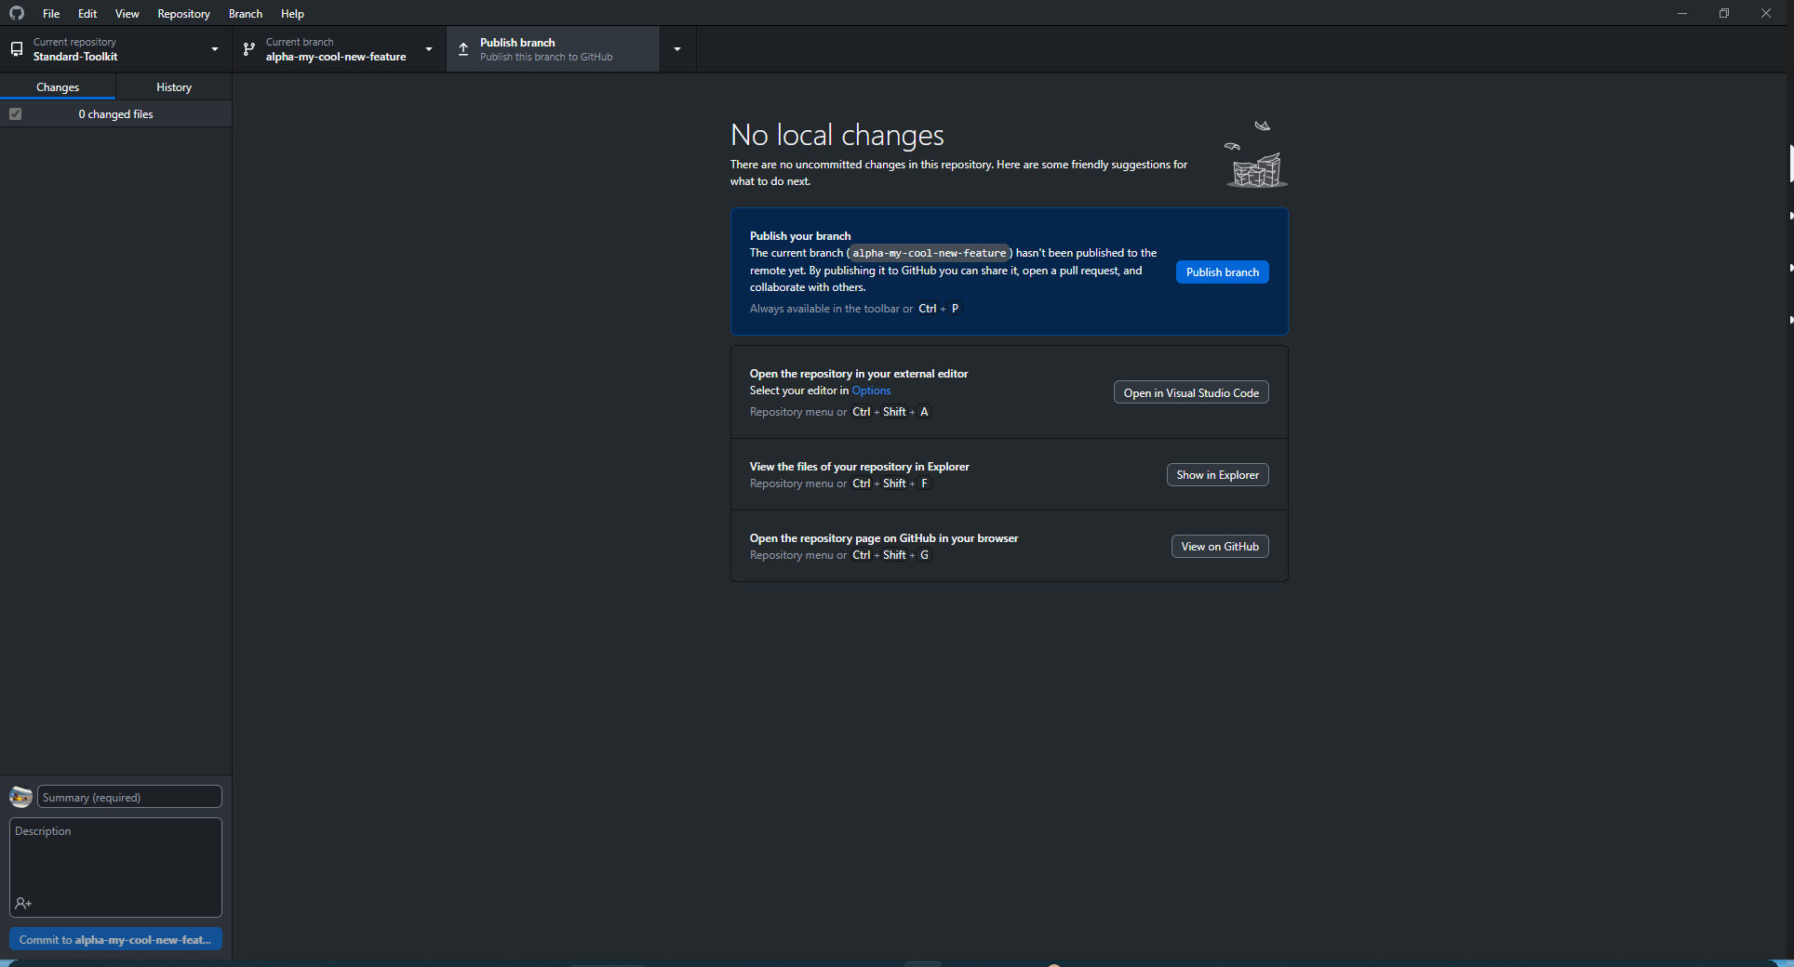Expand the Publish branch options arrow

[x=677, y=49]
